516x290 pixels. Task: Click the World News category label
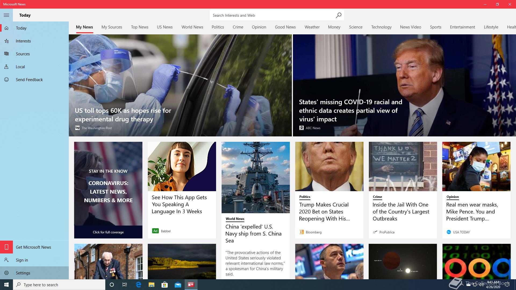(x=235, y=219)
